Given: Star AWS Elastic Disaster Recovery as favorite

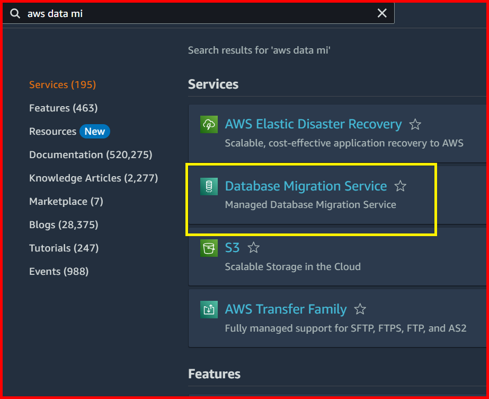Looking at the screenshot, I should pos(415,124).
